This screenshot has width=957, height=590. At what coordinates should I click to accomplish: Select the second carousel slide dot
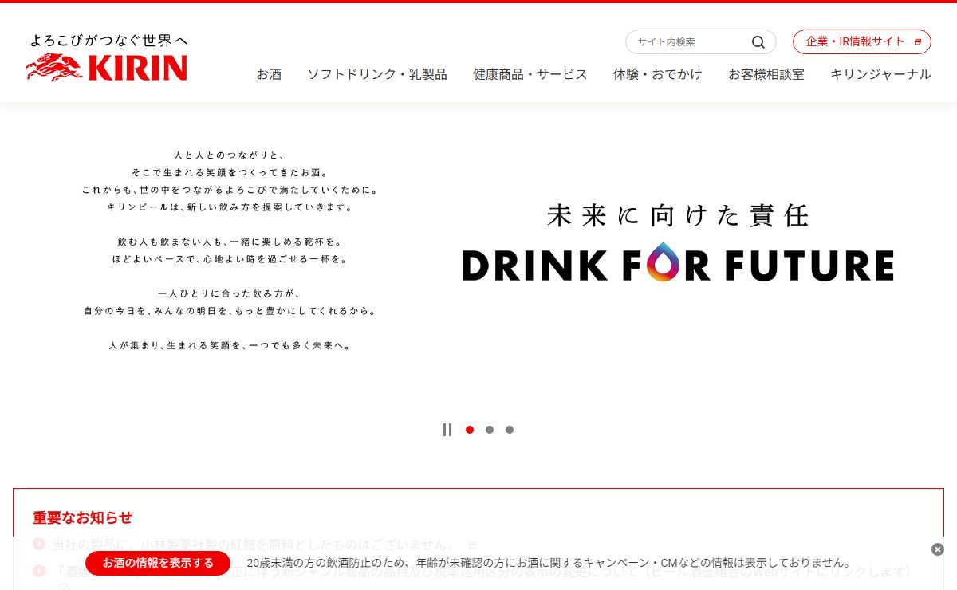pyautogui.click(x=490, y=430)
